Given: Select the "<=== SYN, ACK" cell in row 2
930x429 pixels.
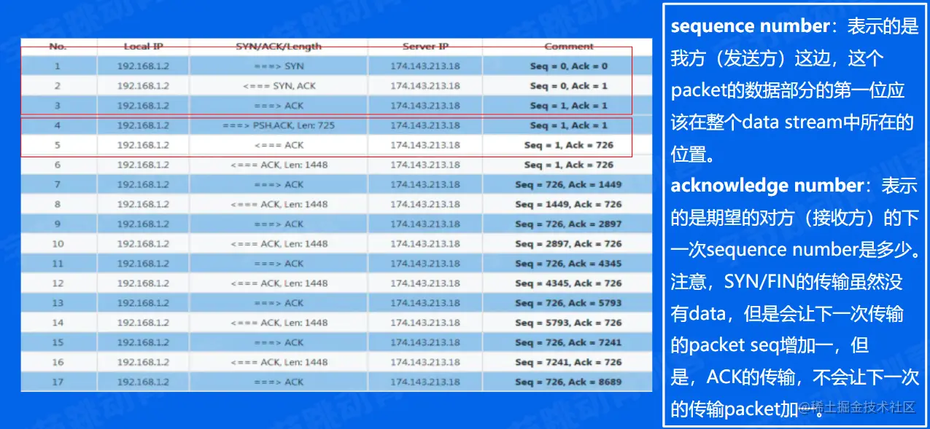Looking at the screenshot, I should click(279, 86).
